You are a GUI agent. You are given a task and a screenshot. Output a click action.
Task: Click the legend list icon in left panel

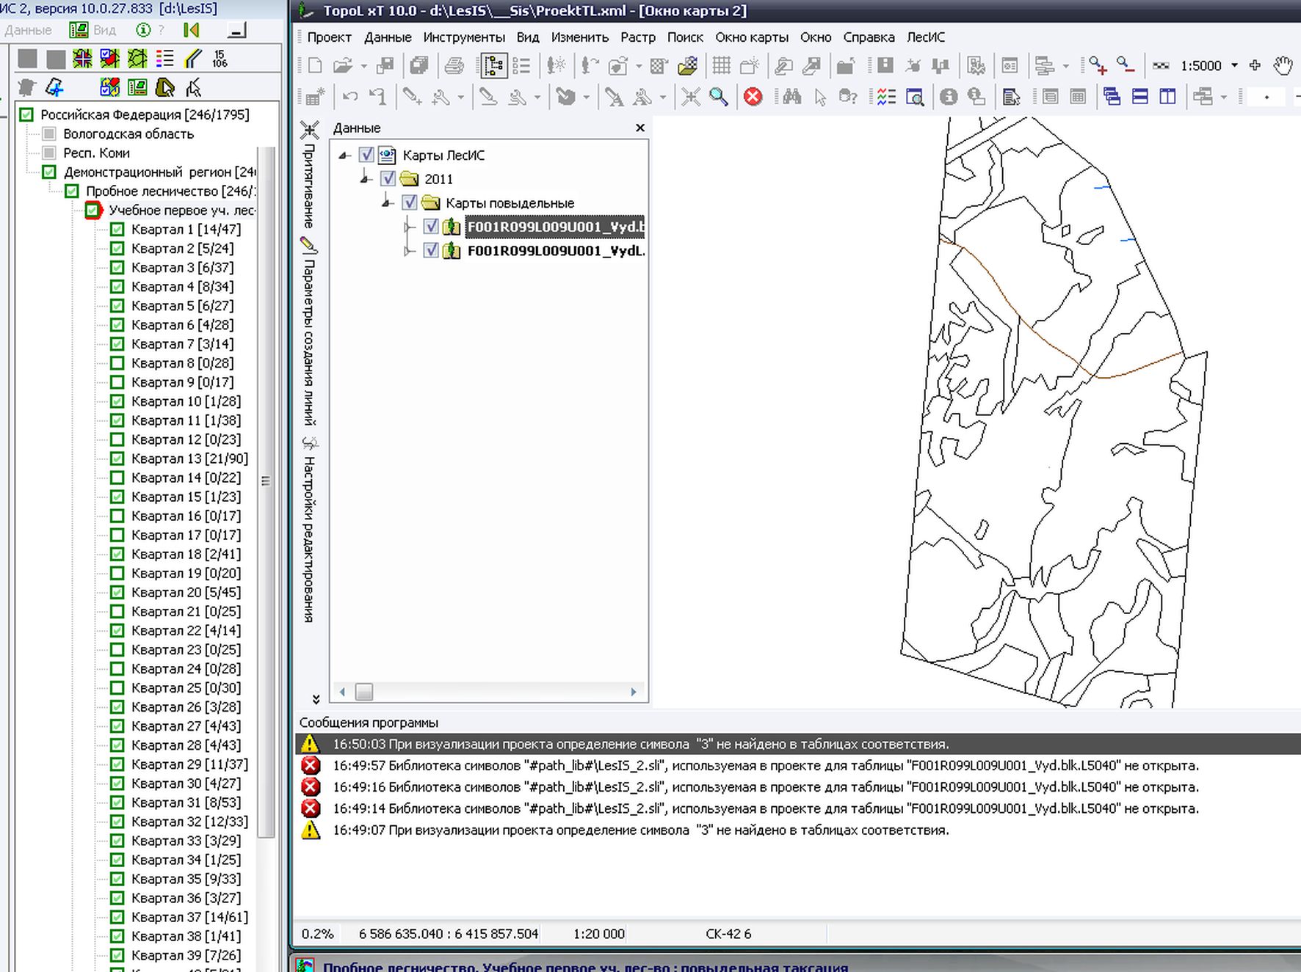pos(165,59)
